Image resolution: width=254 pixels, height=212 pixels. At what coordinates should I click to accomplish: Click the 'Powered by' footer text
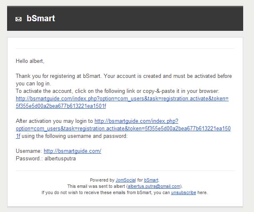point(102,180)
